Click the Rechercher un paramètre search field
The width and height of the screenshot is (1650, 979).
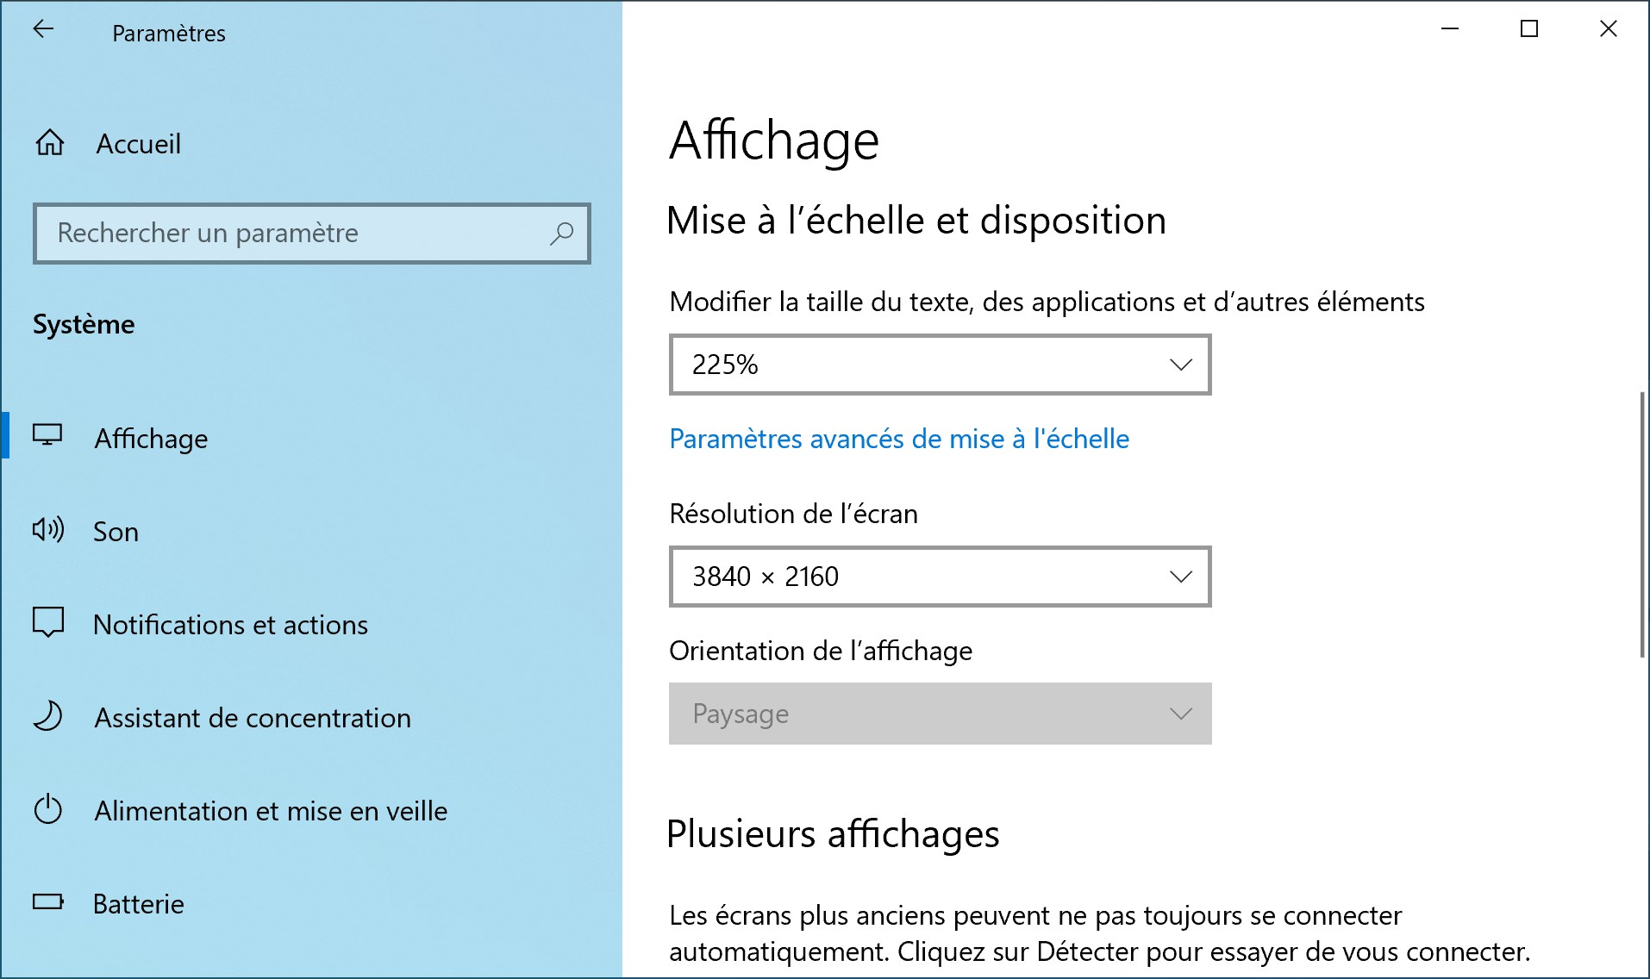[x=311, y=233]
